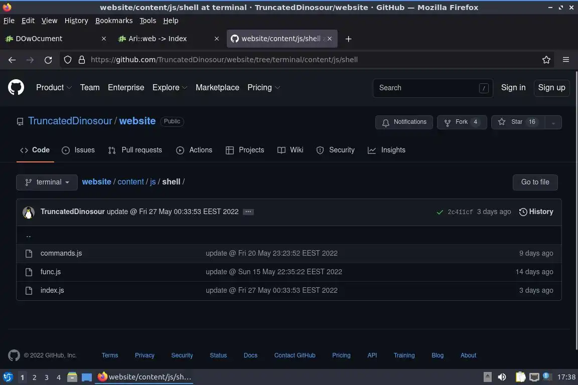This screenshot has height=385, width=578.
Task: Click the volume speaker tray icon
Action: (x=502, y=377)
